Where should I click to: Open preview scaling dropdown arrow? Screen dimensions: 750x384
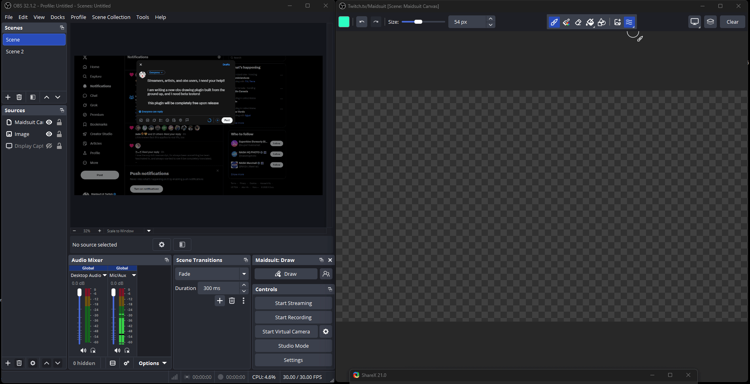(149, 231)
